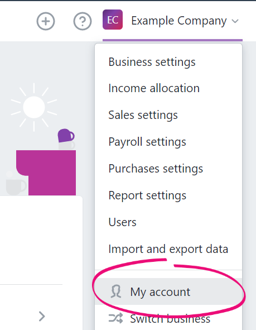The image size is (256, 330).
Task: Select Report settings
Action: click(x=147, y=195)
